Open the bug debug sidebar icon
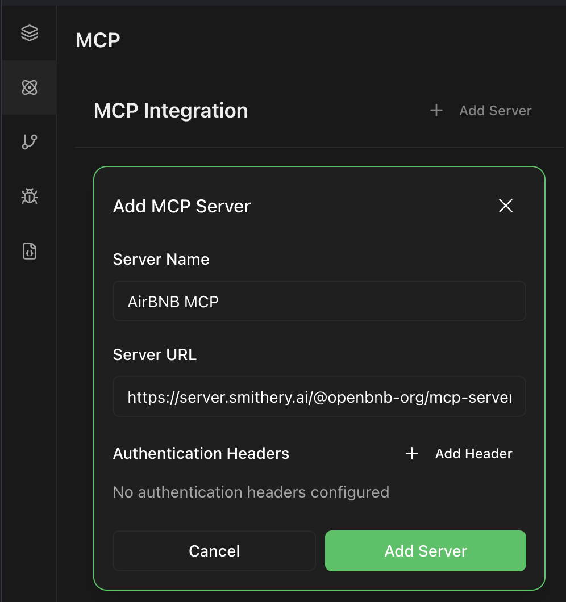566x602 pixels. pos(29,196)
